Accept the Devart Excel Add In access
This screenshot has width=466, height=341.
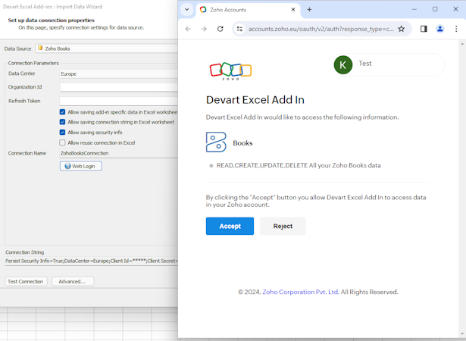230,226
